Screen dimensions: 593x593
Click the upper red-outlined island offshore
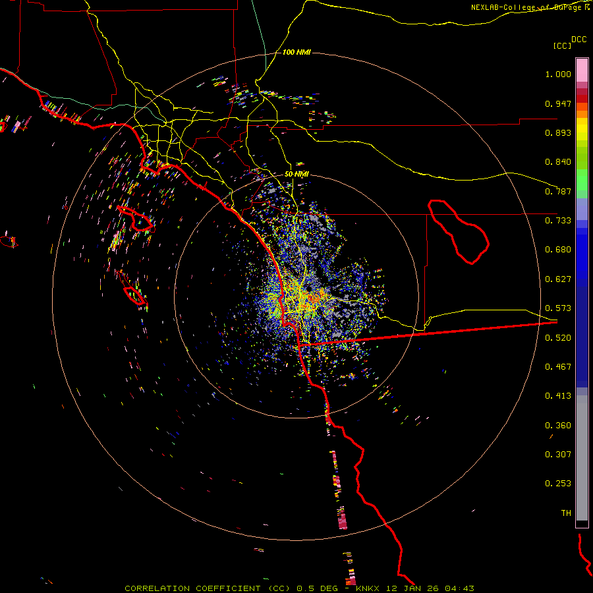(x=136, y=219)
